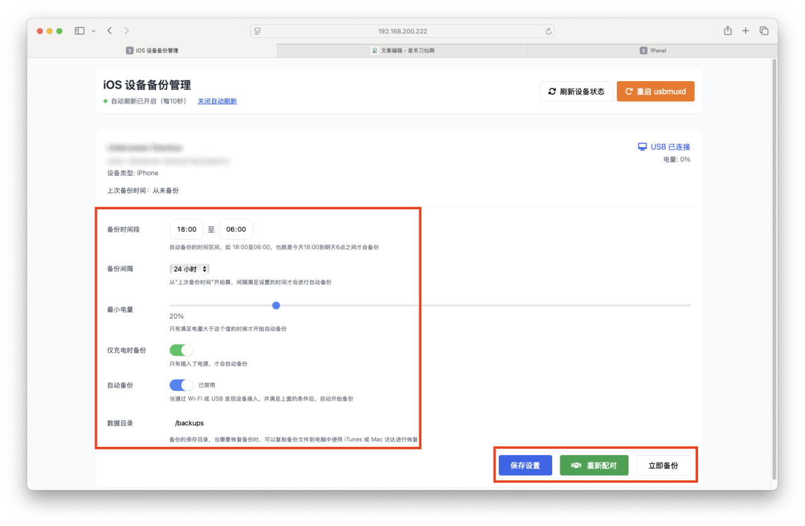This screenshot has width=805, height=526.
Task: Open a new tab with the plus icon
Action: [x=746, y=31]
